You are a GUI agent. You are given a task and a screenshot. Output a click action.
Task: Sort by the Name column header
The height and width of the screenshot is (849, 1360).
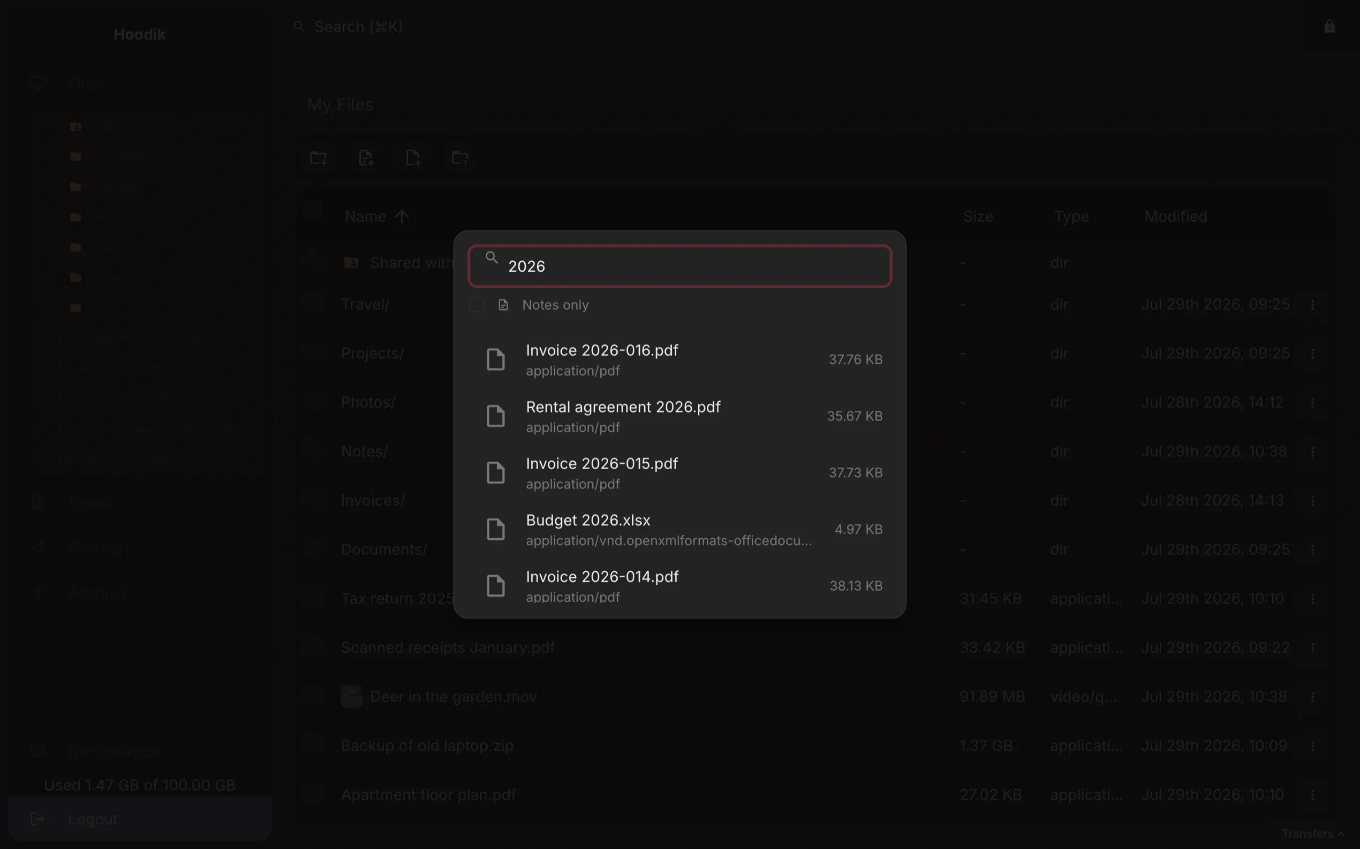(x=365, y=217)
